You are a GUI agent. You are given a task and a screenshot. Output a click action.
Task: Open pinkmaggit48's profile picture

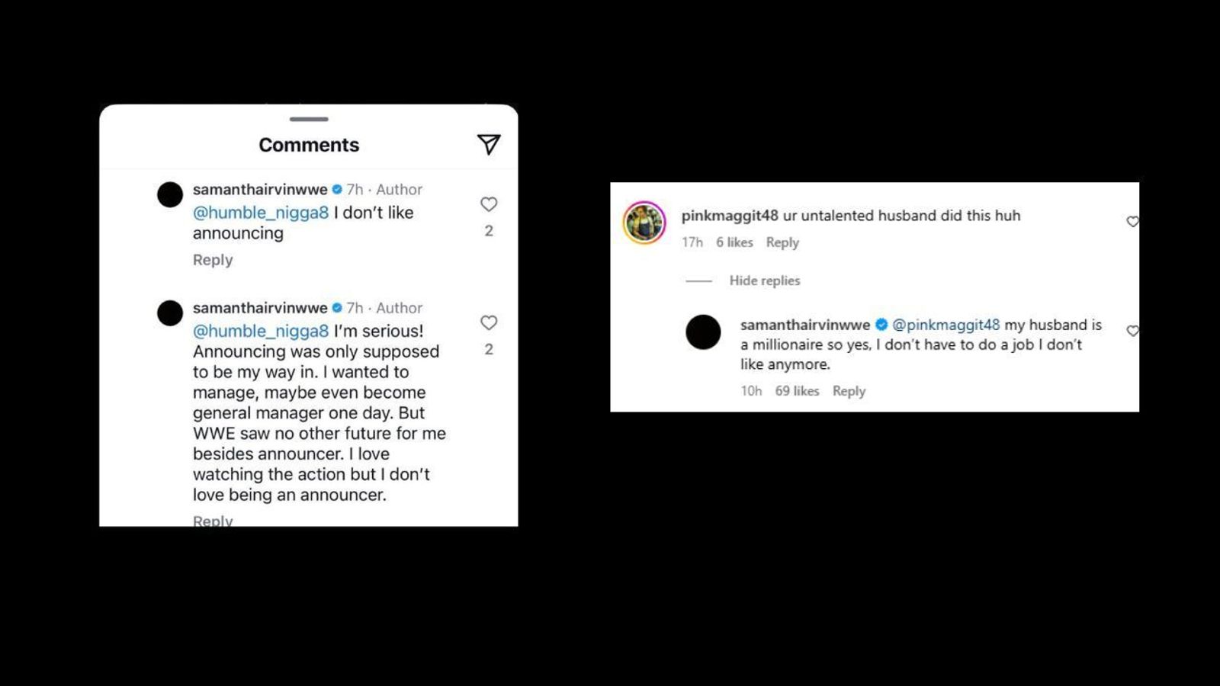pyautogui.click(x=644, y=223)
